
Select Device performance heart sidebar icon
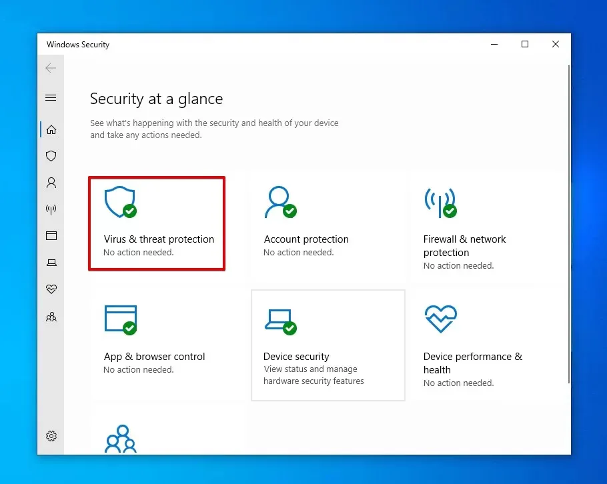51,289
